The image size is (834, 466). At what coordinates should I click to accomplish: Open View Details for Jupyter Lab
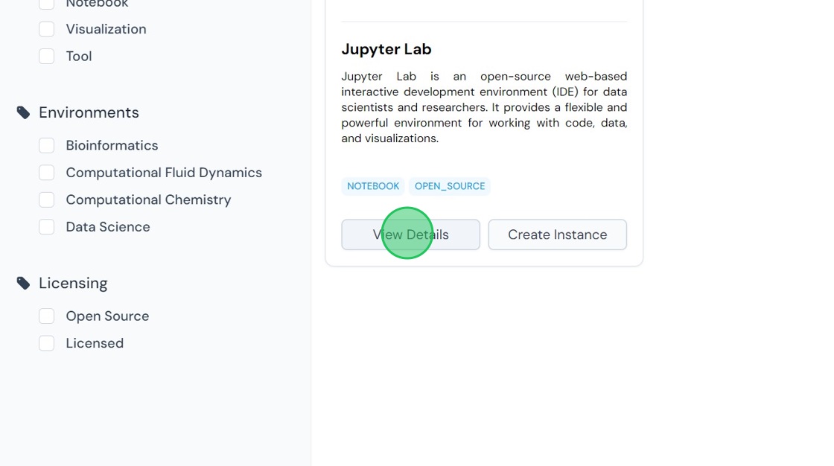point(410,234)
